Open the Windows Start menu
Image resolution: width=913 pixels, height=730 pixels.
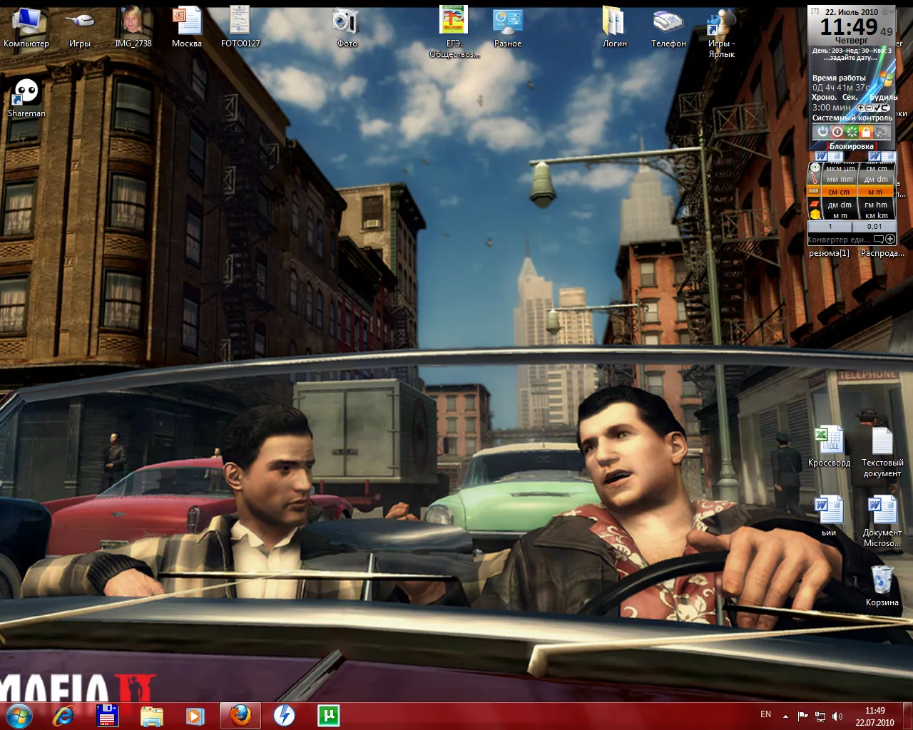pyautogui.click(x=19, y=715)
